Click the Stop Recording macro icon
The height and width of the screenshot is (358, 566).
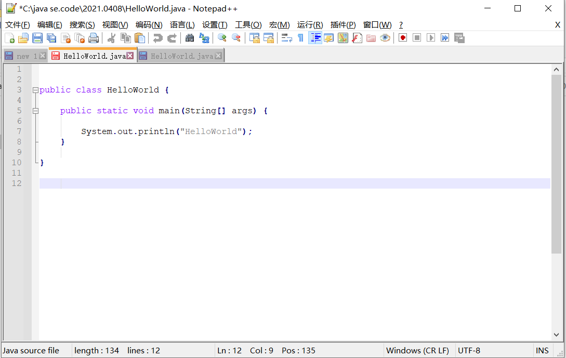coord(417,38)
